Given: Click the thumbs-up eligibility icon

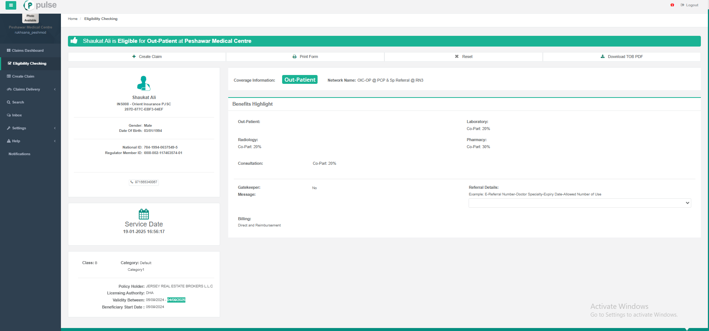Looking at the screenshot, I should click(x=74, y=41).
